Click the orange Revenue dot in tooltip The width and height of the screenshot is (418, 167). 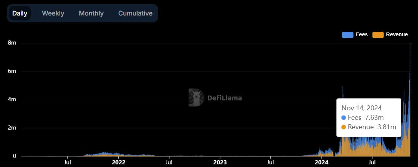coord(344,127)
